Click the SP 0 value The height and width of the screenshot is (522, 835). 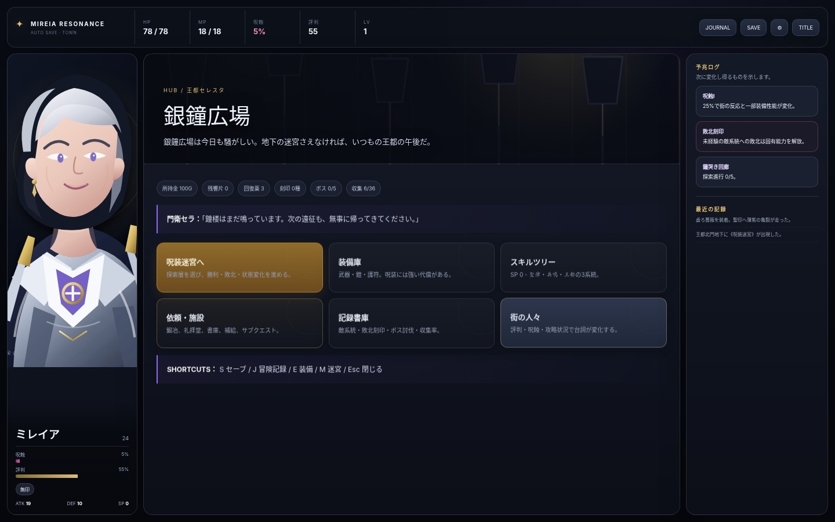click(x=124, y=503)
